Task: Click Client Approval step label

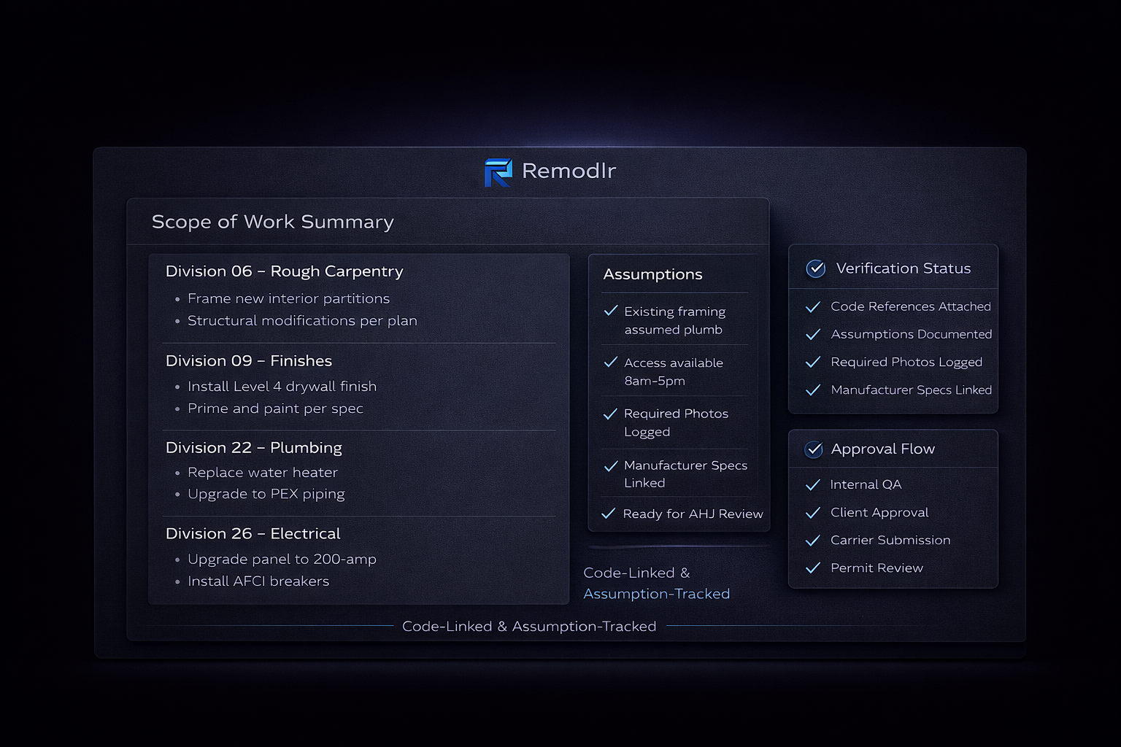Action: tap(879, 513)
